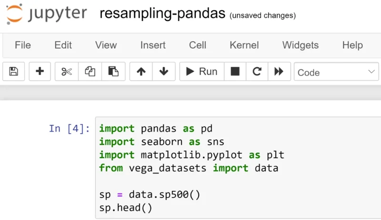Open the Cell menu
Image resolution: width=381 pixels, height=220 pixels.
[198, 45]
